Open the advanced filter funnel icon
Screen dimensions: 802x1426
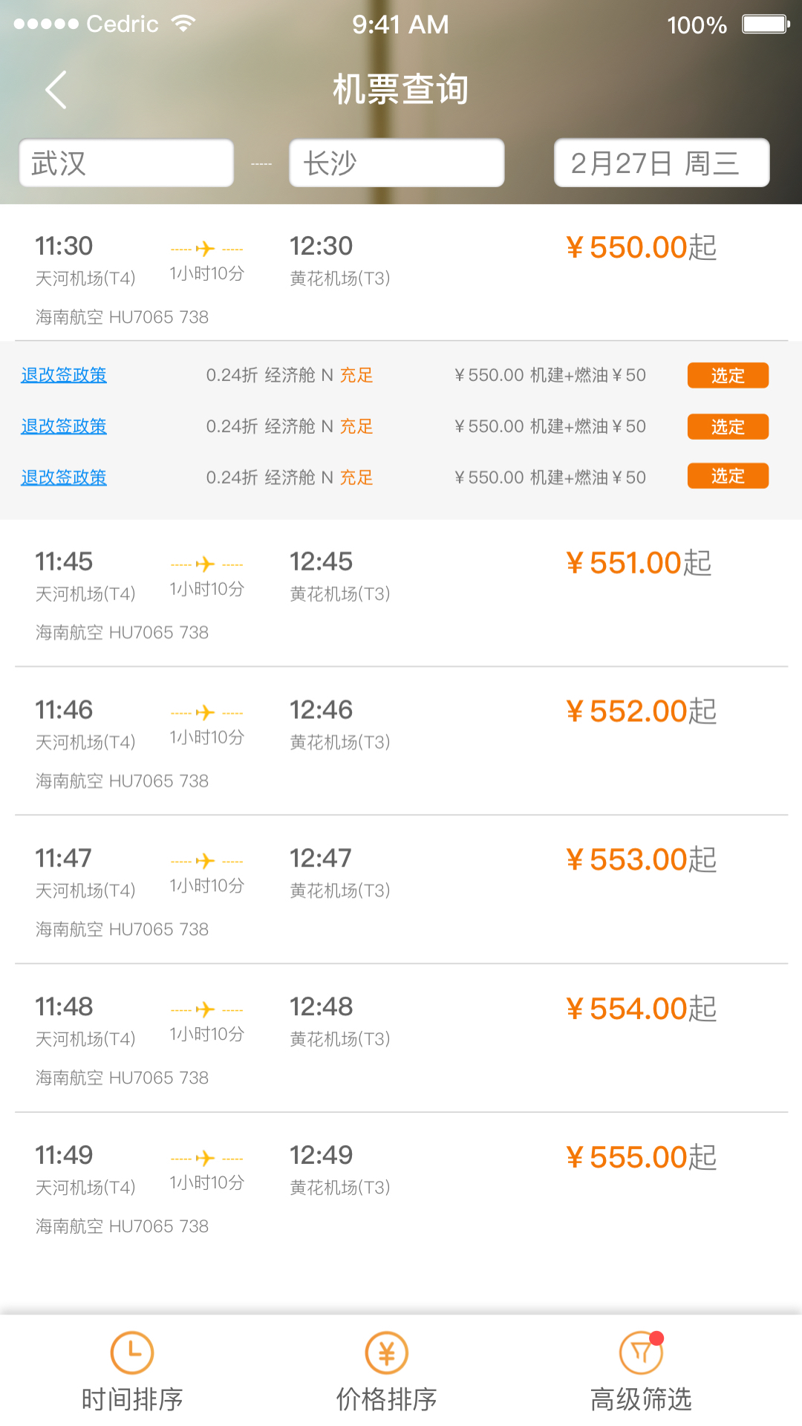[x=641, y=1352]
